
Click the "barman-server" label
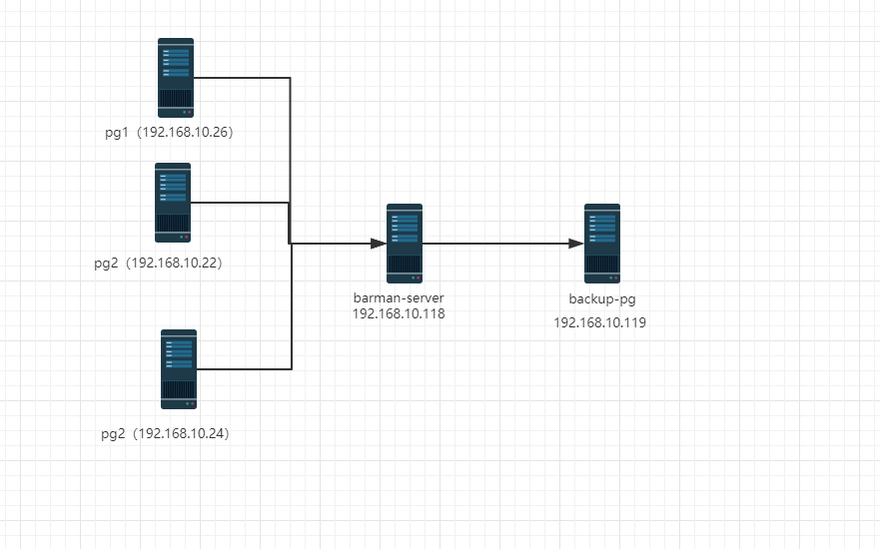399,297
